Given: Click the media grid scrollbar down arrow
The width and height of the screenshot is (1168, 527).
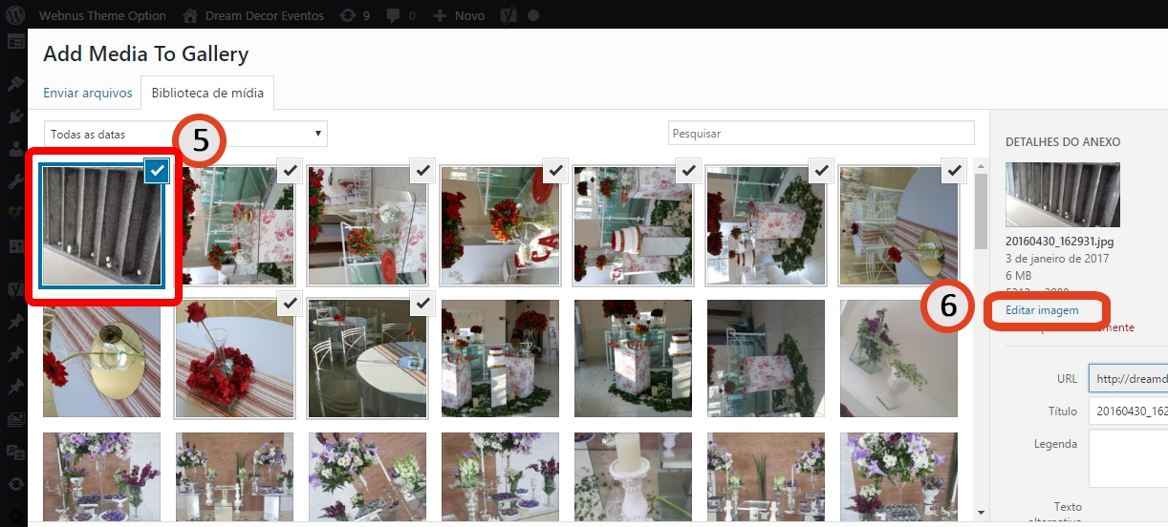Looking at the screenshot, I should 981,511.
